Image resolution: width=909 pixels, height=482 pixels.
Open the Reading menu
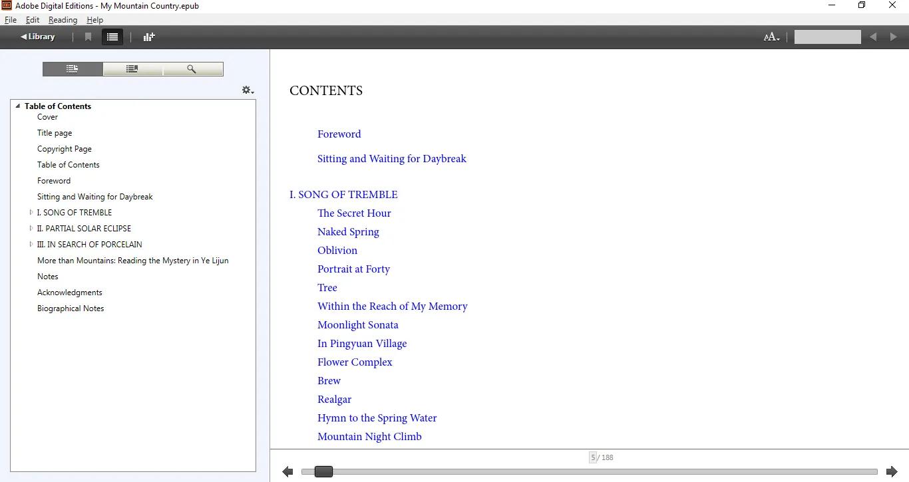tap(63, 20)
